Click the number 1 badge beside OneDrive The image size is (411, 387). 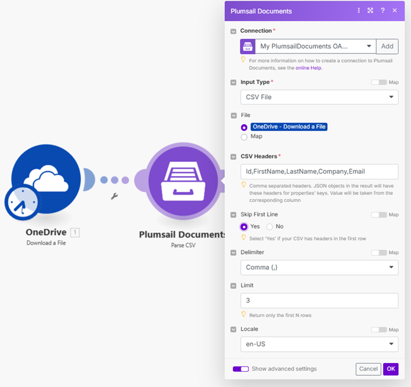[x=75, y=232]
